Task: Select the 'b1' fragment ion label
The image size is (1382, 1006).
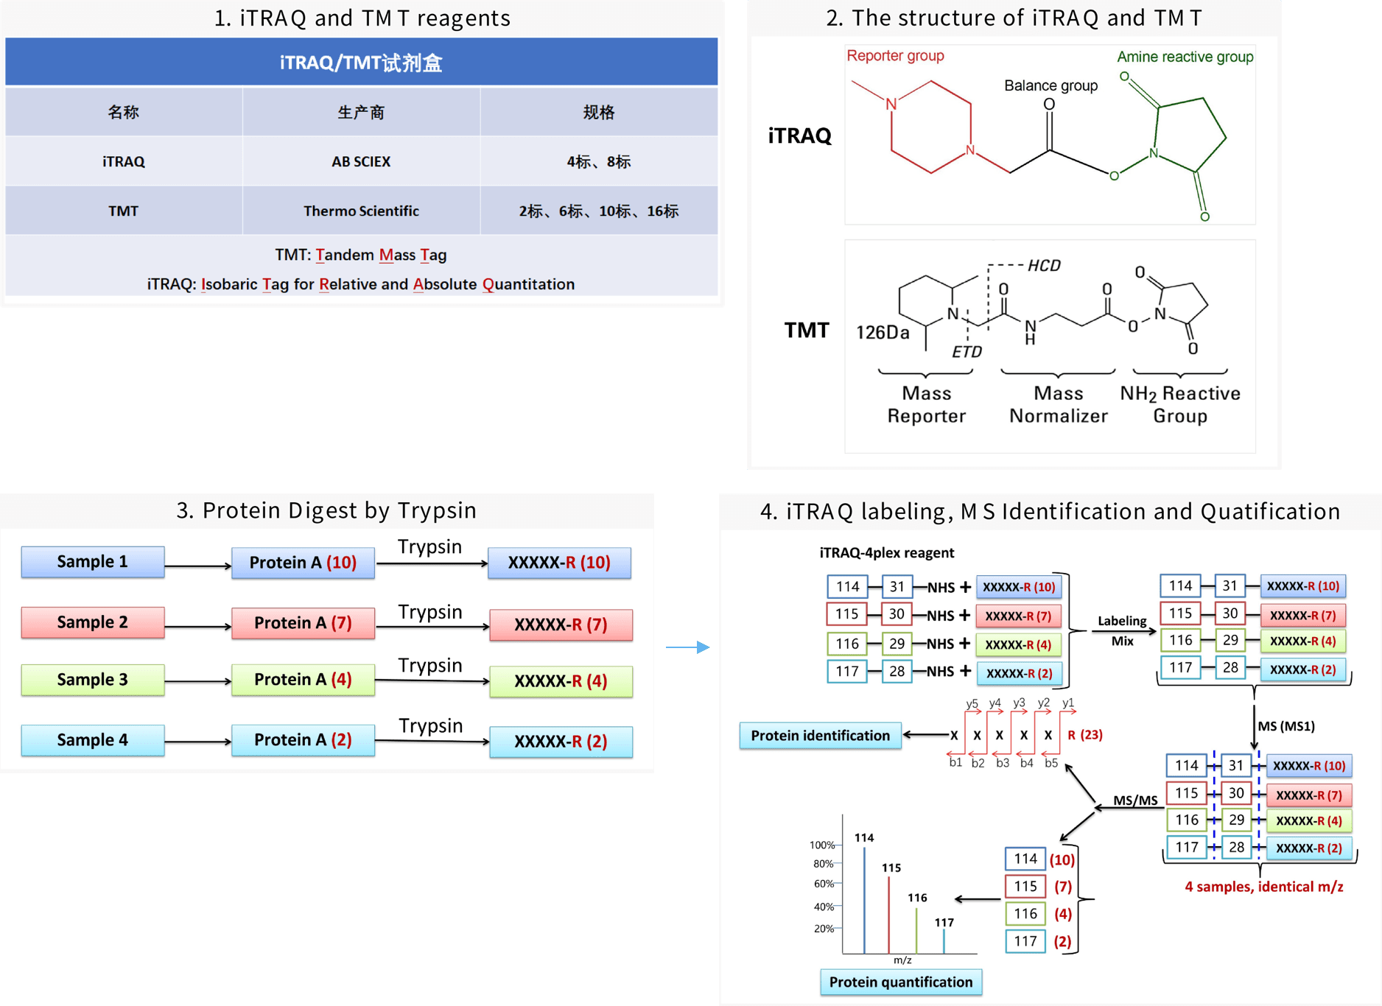Action: pos(955,763)
